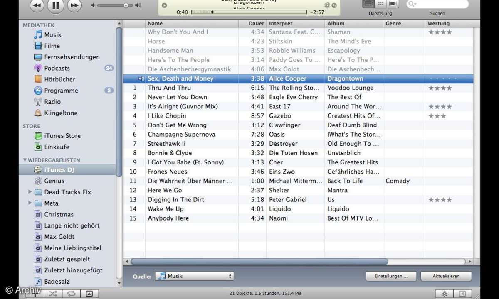Click the speaker icon on playing row
Viewport: 499px width, 299px height.
pos(141,78)
